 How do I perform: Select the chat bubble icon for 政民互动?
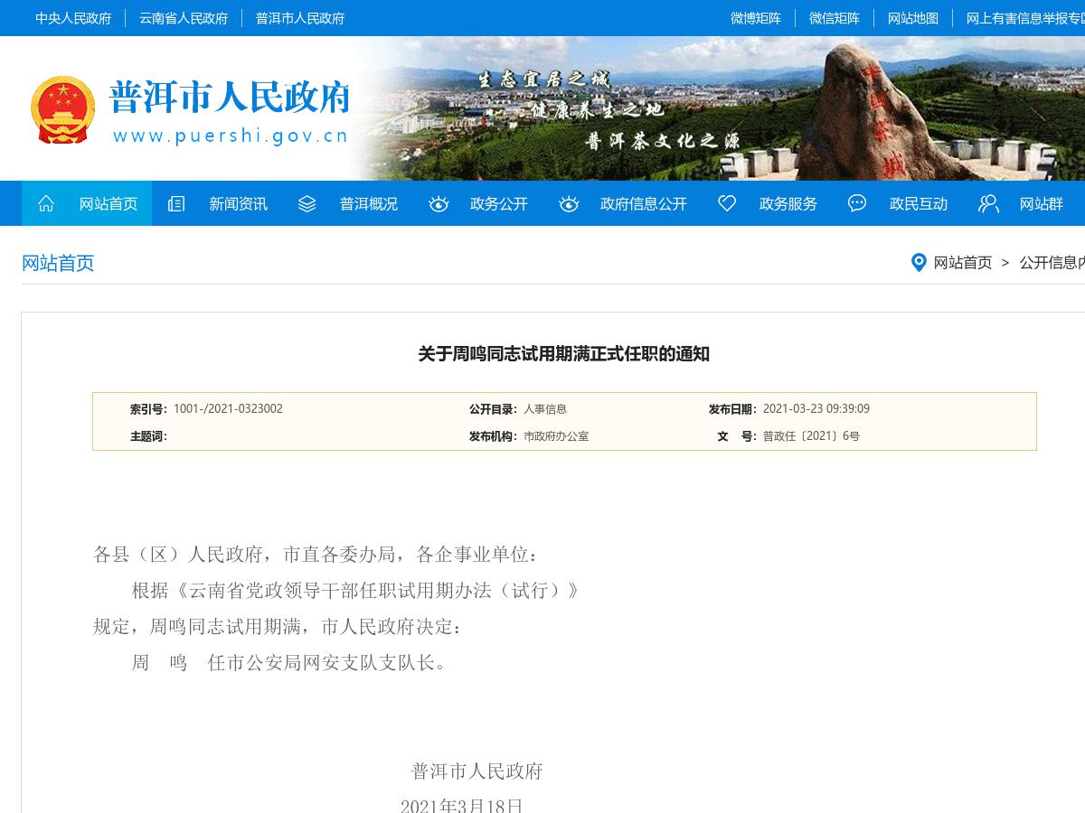click(856, 203)
